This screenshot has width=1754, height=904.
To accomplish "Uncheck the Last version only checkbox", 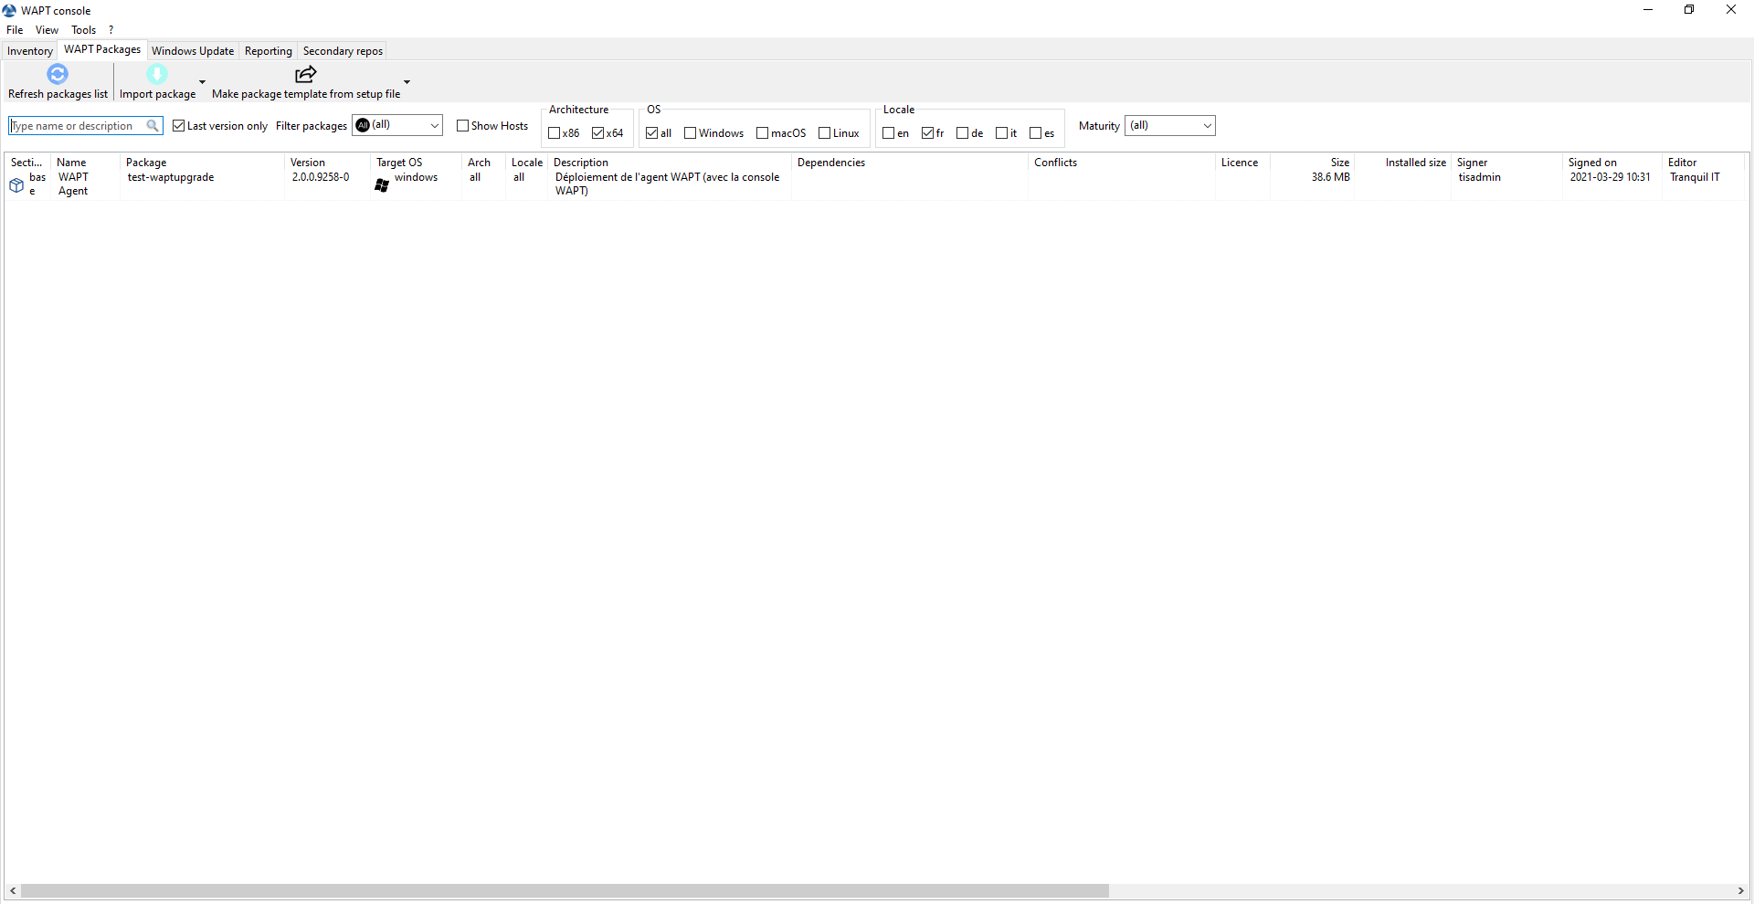I will 179,126.
